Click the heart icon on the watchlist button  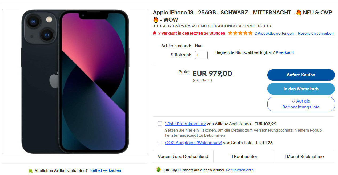pyautogui.click(x=293, y=101)
